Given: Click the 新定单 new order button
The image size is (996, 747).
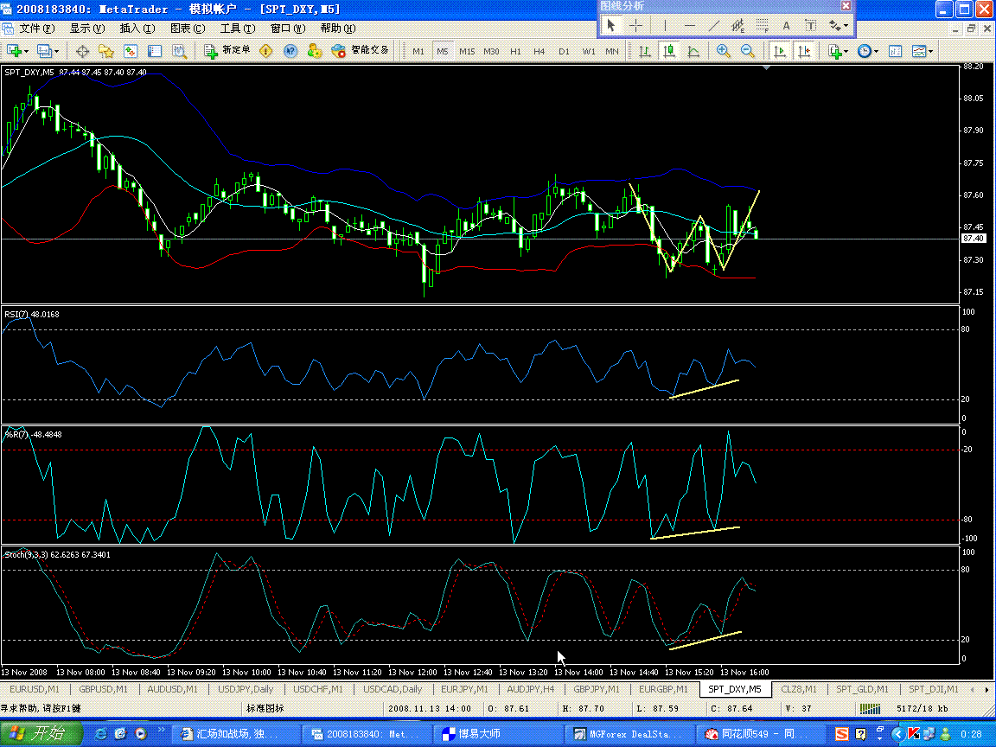Looking at the screenshot, I should click(x=227, y=51).
